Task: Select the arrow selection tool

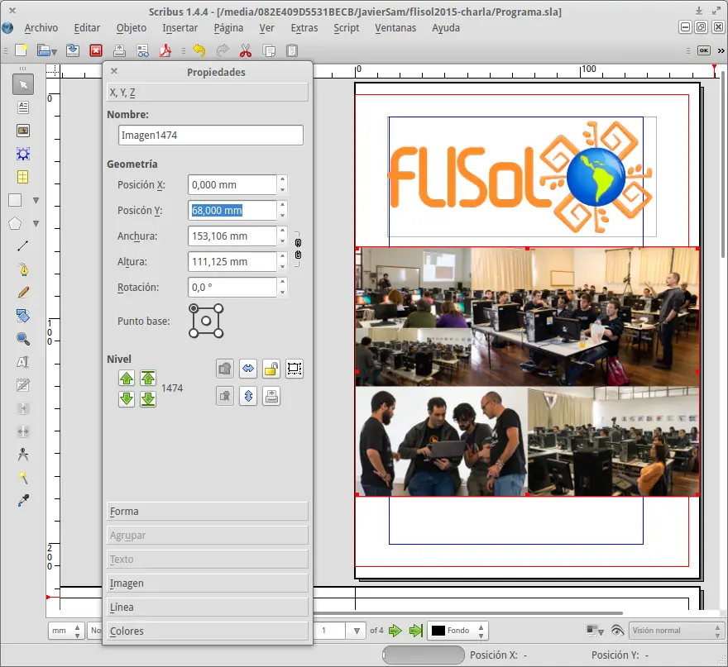Action: tap(23, 84)
